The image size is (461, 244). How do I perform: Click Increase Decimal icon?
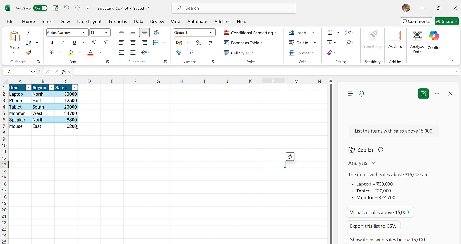179,53
